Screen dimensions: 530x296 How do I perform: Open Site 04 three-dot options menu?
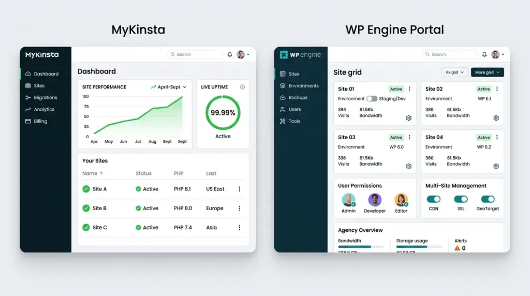(x=497, y=137)
